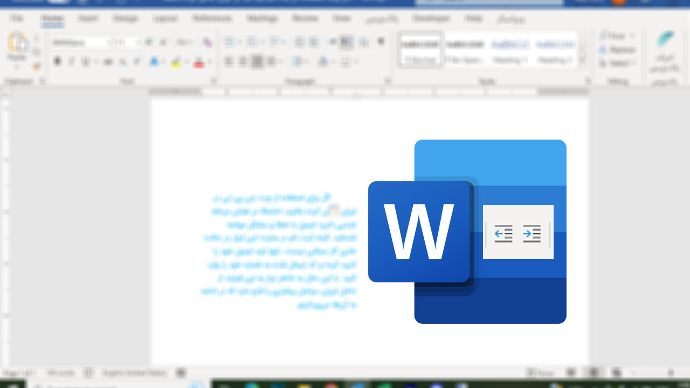Open the font name dropdown

(109, 42)
